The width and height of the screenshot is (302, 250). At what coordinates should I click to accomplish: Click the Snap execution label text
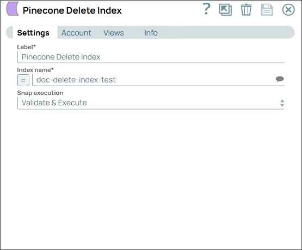coord(40,93)
